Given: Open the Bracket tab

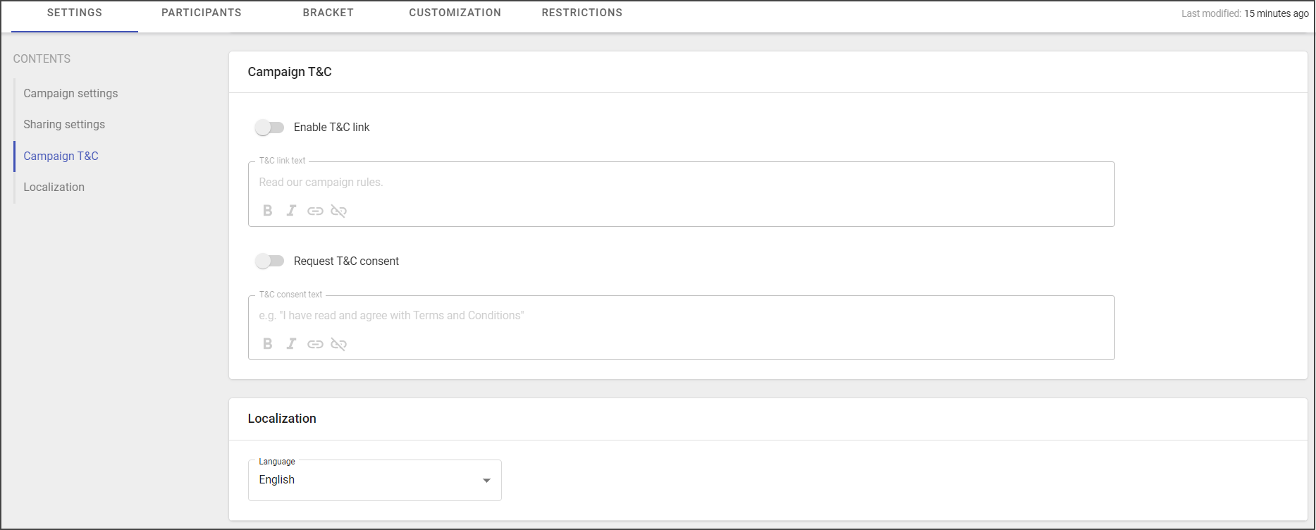Looking at the screenshot, I should [328, 13].
